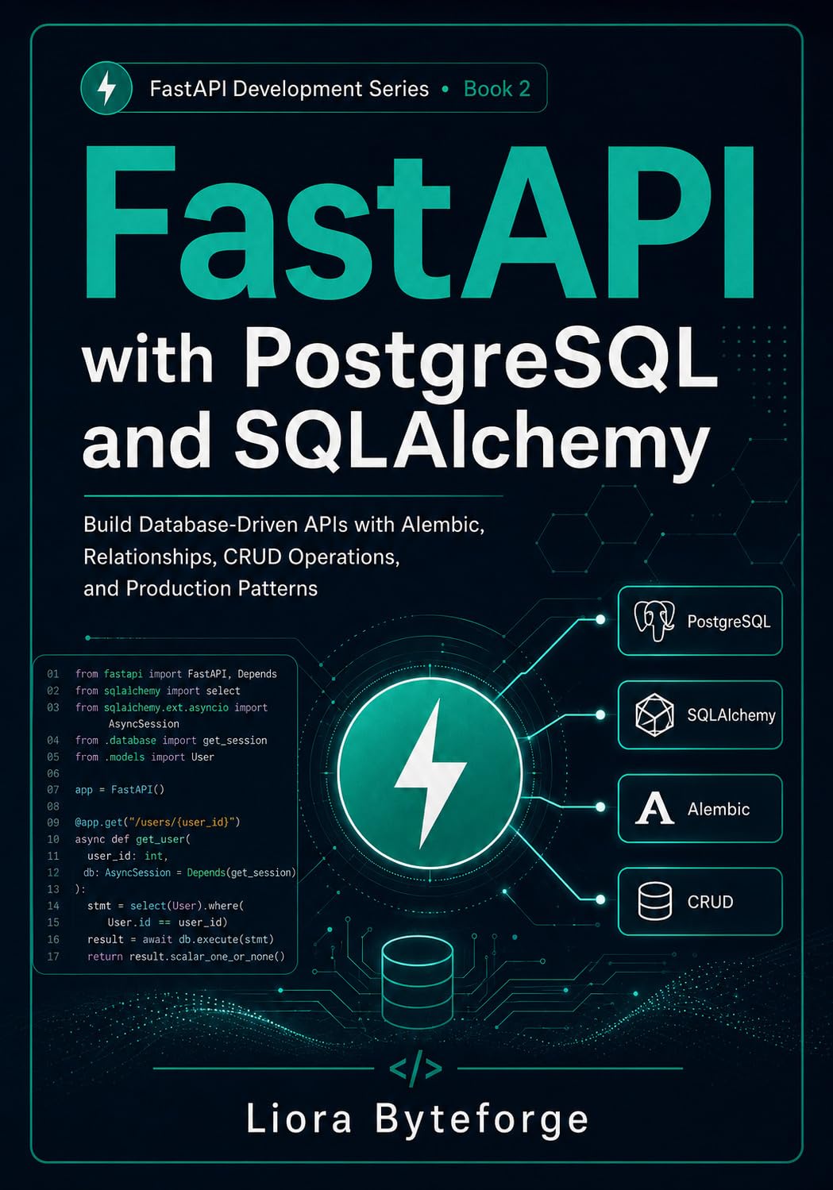The height and width of the screenshot is (1190, 833).
Task: Click the 'Book 2' text
Action: [x=496, y=89]
